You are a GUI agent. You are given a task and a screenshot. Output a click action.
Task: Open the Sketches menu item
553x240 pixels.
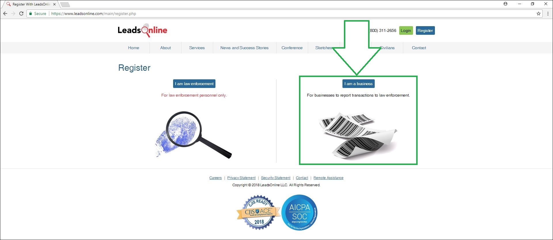pyautogui.click(x=323, y=48)
